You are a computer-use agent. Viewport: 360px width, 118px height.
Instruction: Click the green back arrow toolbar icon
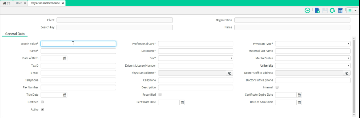click(307, 10)
